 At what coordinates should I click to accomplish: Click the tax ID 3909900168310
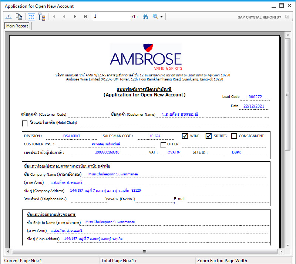tap(107, 152)
